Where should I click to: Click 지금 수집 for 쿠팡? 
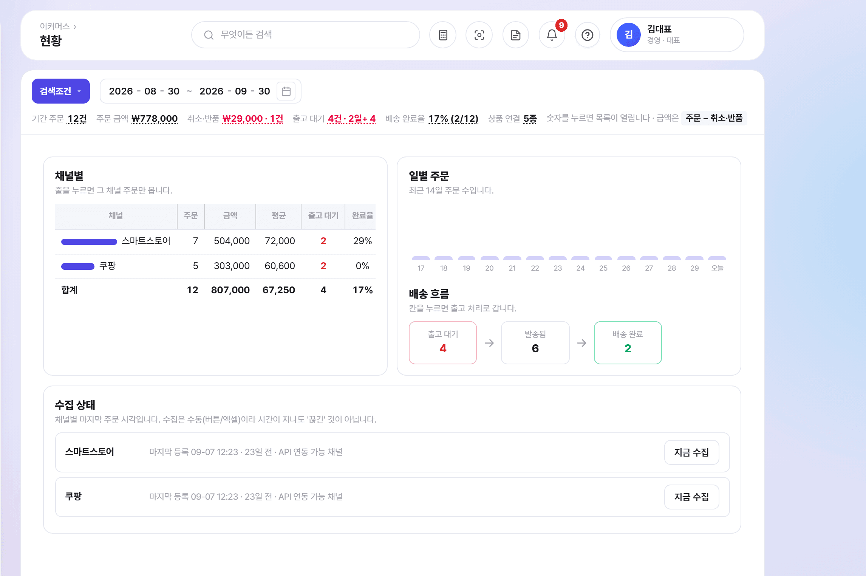click(x=691, y=497)
